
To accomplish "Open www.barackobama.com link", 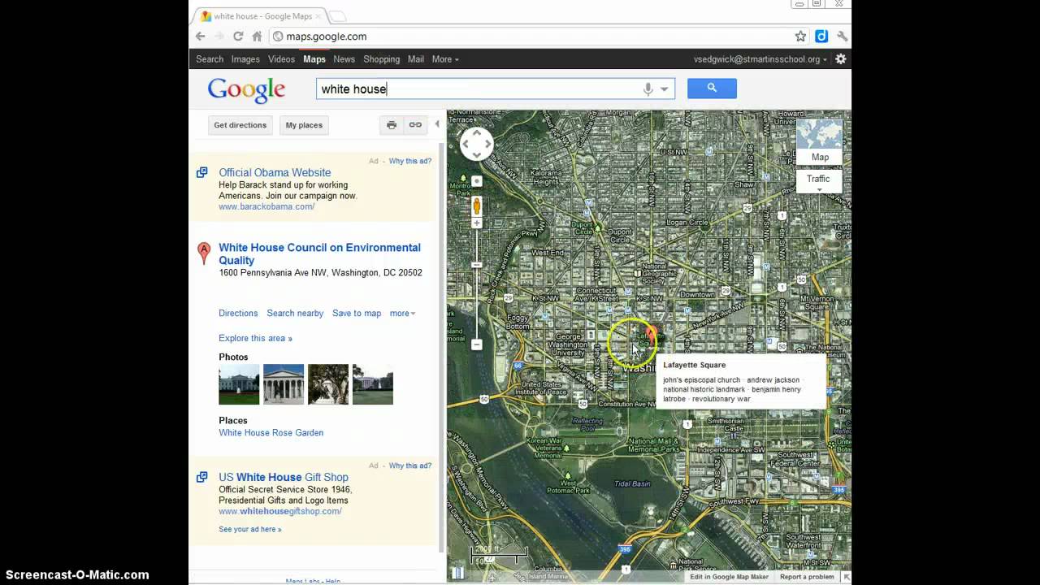I will tap(266, 206).
